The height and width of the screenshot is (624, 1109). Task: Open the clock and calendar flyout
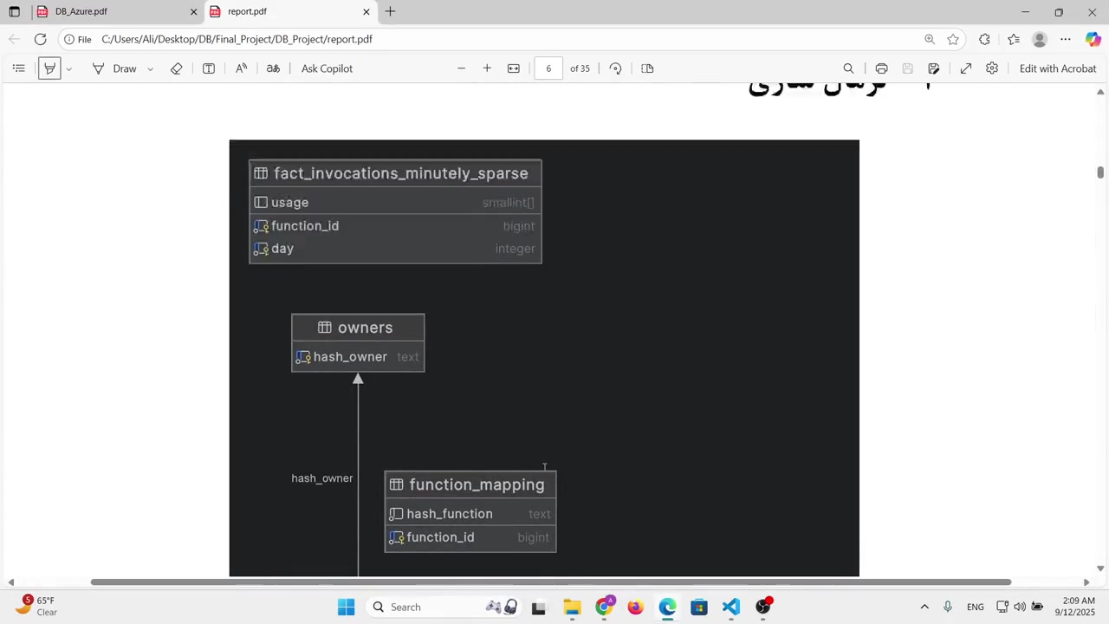coord(1074,607)
